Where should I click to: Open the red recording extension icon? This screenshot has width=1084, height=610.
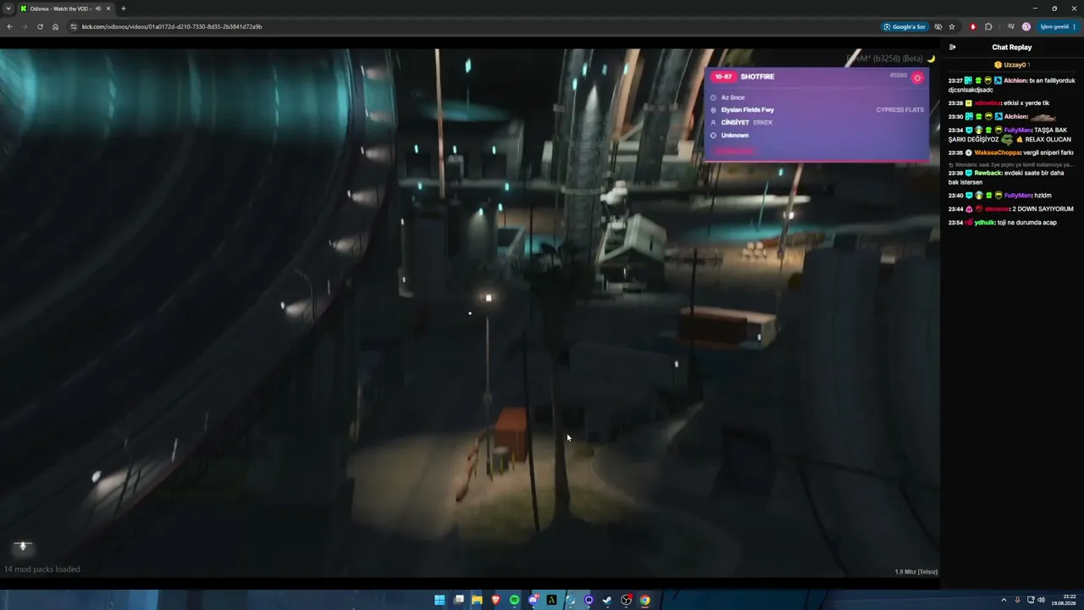tap(973, 26)
